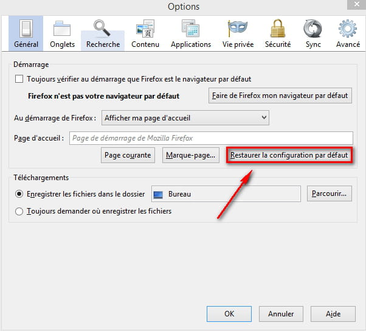
Task: Open the Vie privée mask icon pane
Action: (238, 33)
